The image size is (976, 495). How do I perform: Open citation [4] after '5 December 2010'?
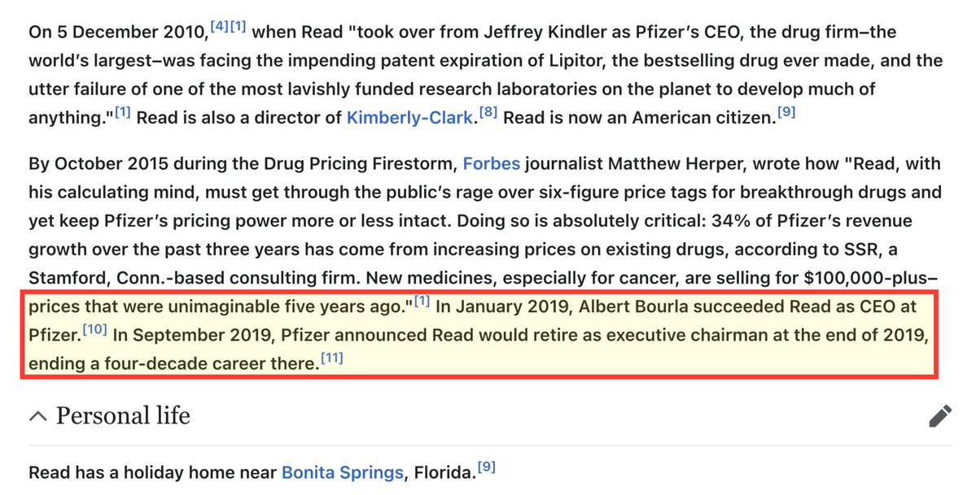217,28
